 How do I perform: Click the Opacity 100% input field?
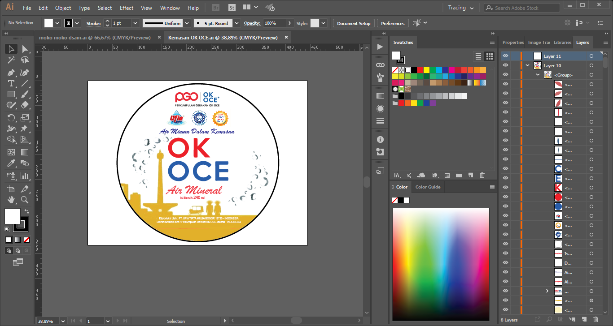coord(274,23)
